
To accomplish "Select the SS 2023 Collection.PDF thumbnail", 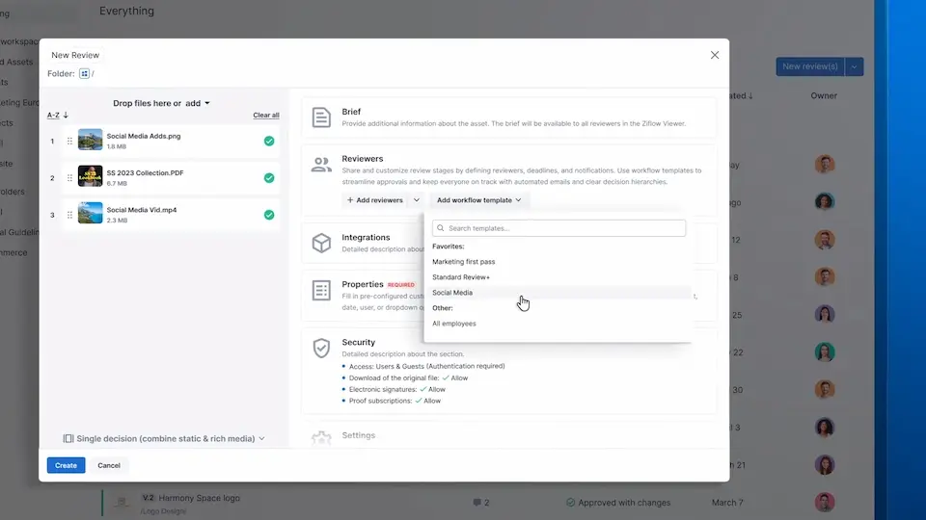I will pos(91,177).
